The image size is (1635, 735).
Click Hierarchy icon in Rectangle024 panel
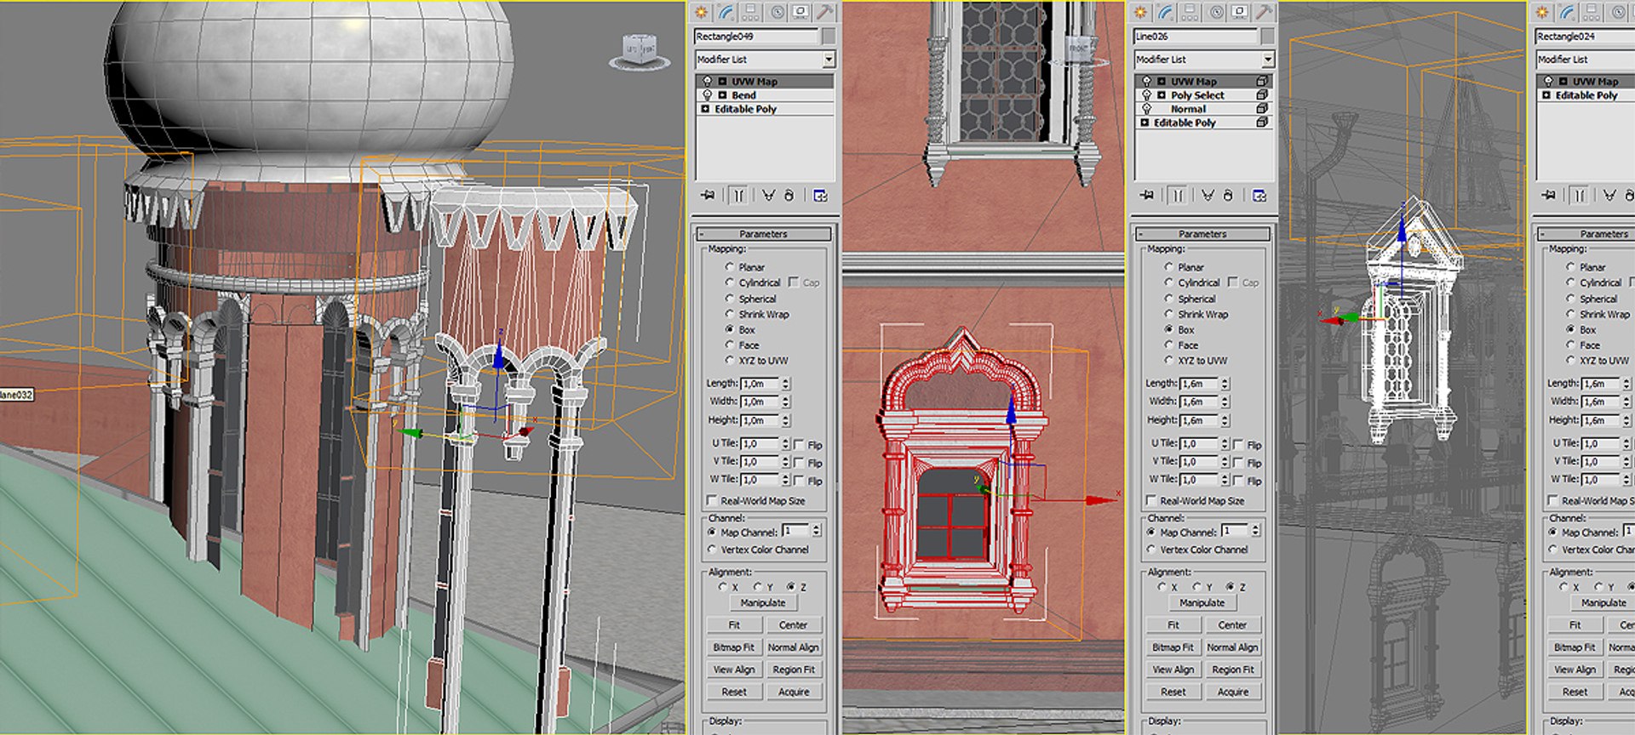[x=1592, y=12]
